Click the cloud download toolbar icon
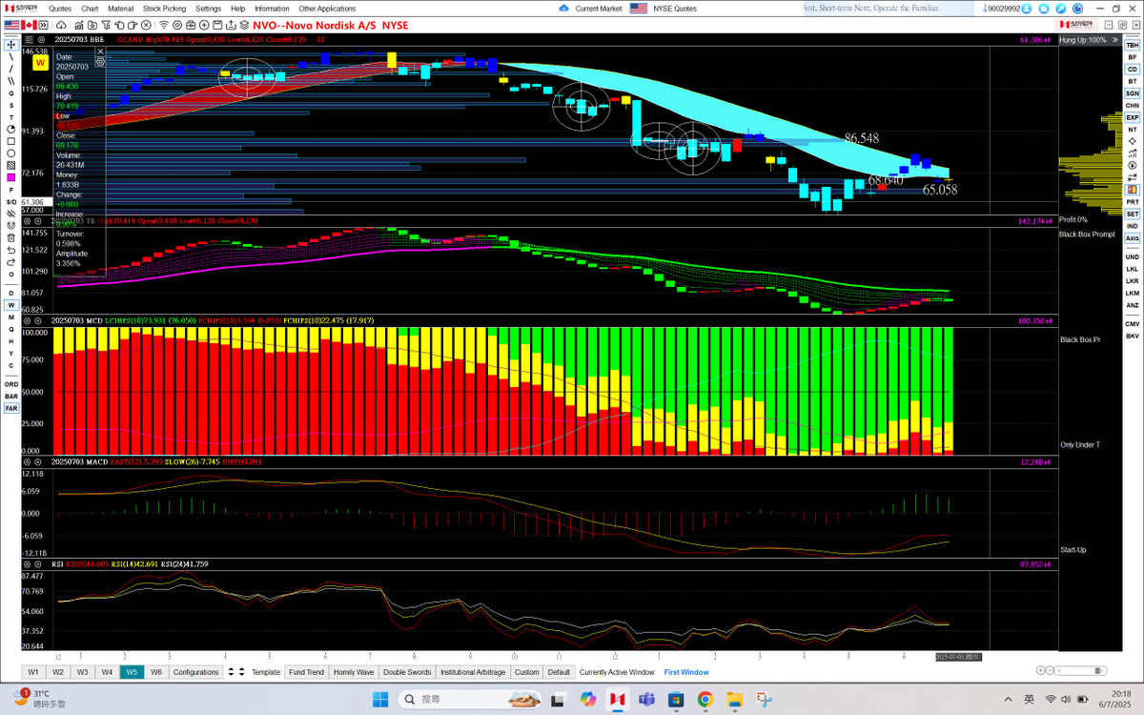The width and height of the screenshot is (1144, 715). tap(60, 25)
